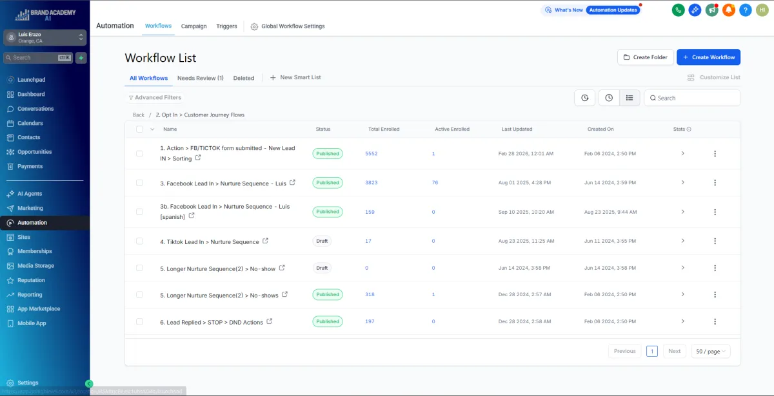Viewport: 774px width, 396px height.
Task: Switch to the list view icon
Action: [630, 98]
